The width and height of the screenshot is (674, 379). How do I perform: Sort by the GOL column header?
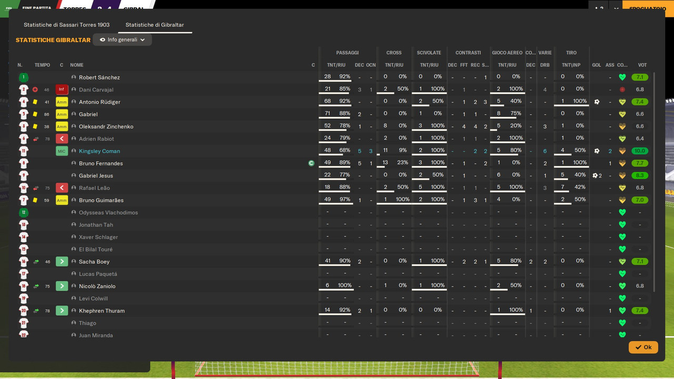tap(597, 65)
